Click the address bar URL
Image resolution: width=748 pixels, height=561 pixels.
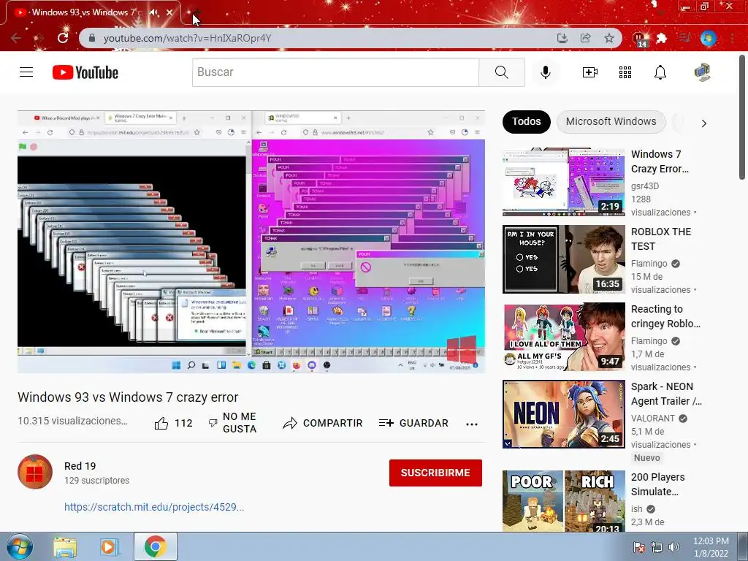187,38
